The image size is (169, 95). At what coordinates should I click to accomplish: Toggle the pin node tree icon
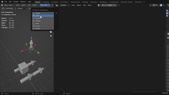(x=119, y=5)
